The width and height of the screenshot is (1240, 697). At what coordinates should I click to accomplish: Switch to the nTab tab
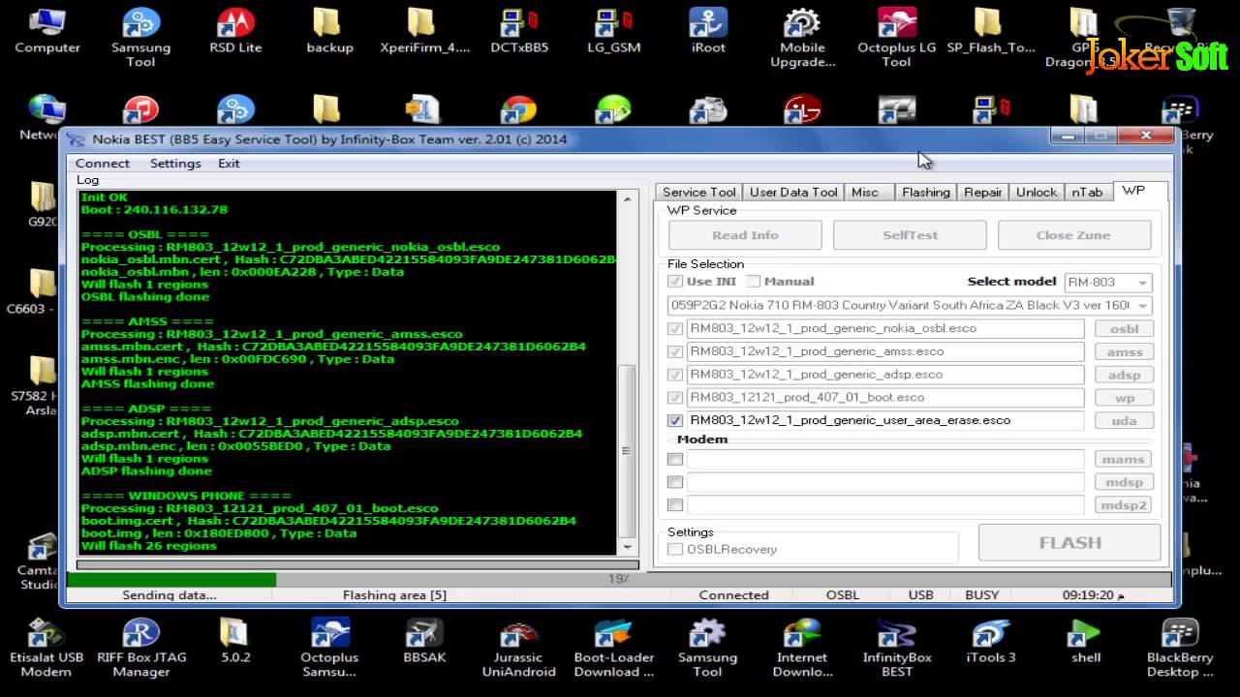(1087, 192)
